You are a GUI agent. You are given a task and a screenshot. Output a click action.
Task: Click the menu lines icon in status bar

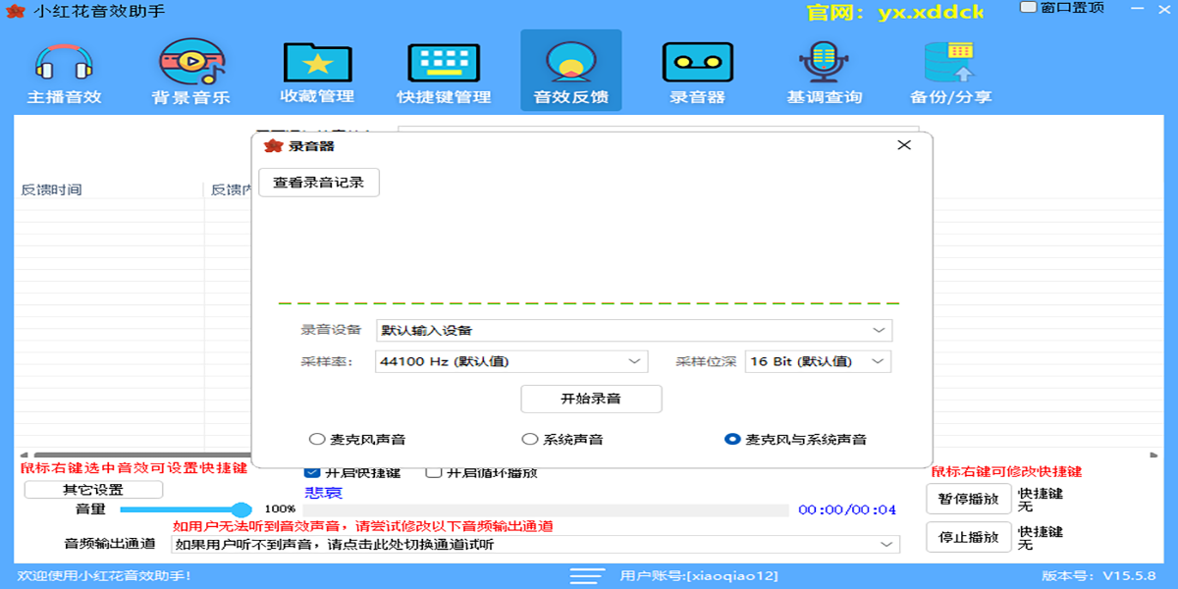[588, 575]
